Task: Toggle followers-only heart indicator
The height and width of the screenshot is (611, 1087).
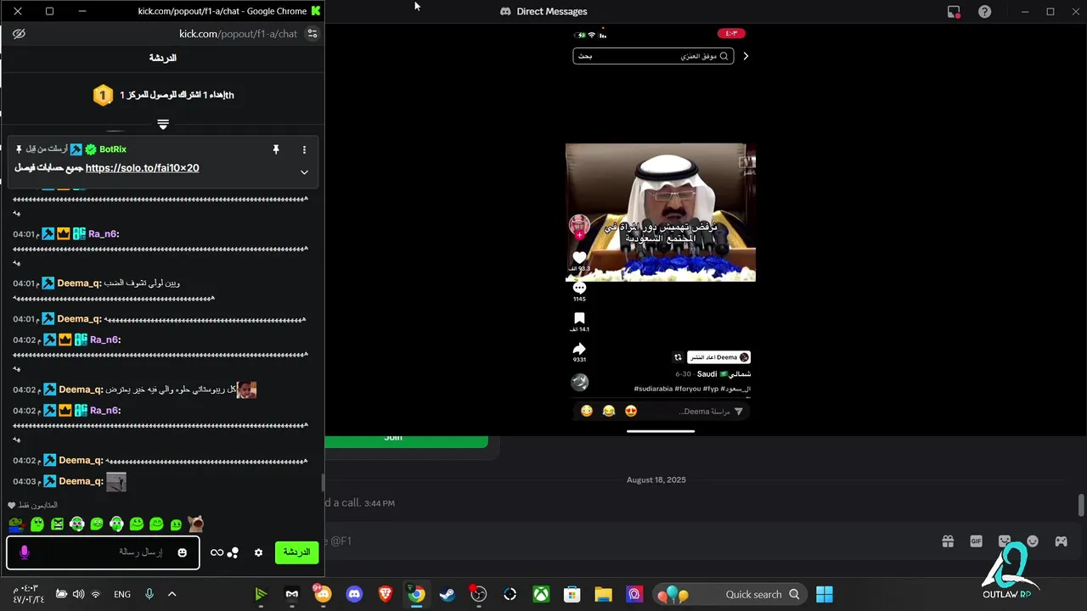Action: [x=12, y=506]
